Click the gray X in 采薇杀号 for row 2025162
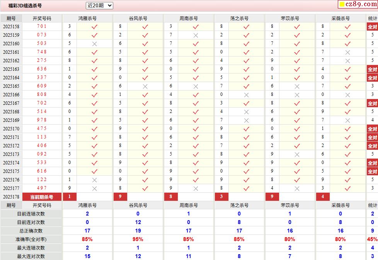This screenshot has width=378, height=260. [x=347, y=61]
